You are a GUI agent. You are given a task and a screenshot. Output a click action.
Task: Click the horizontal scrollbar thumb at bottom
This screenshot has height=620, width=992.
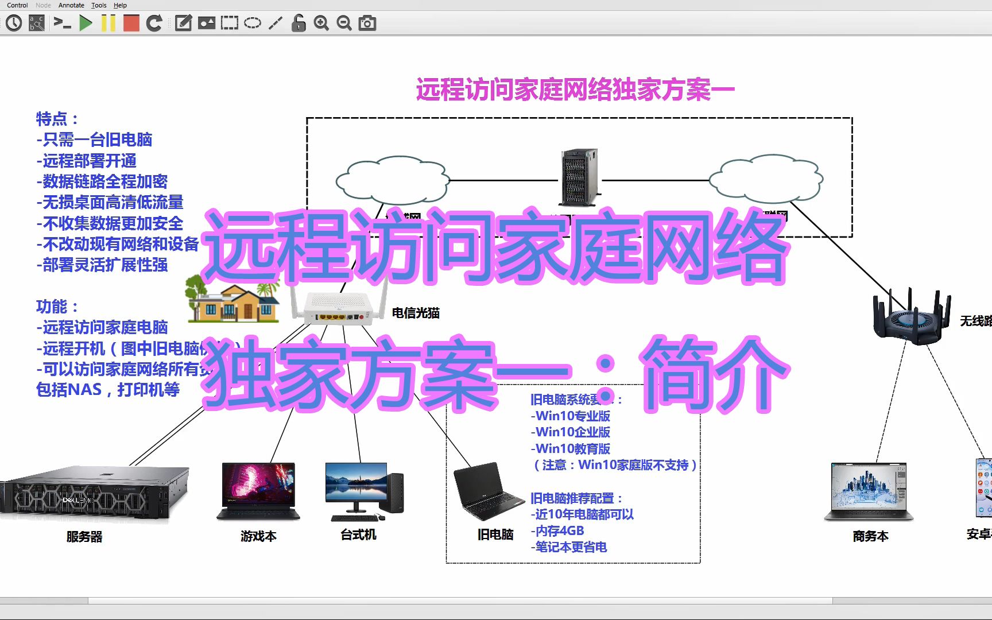point(460,601)
